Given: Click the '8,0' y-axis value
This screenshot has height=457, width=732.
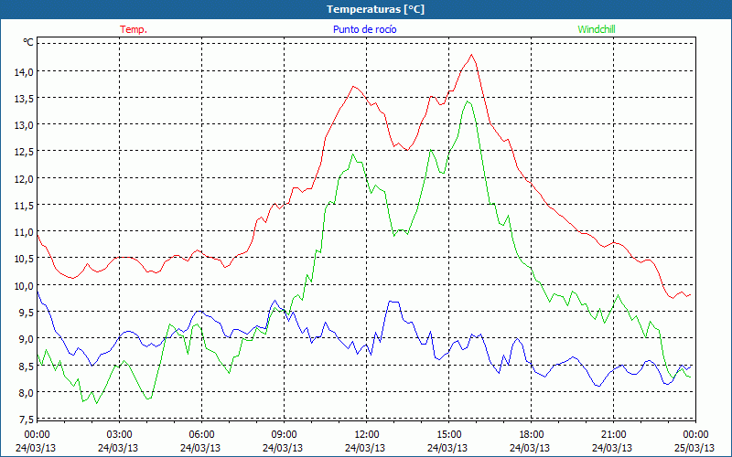Looking at the screenshot, I should 26,392.
